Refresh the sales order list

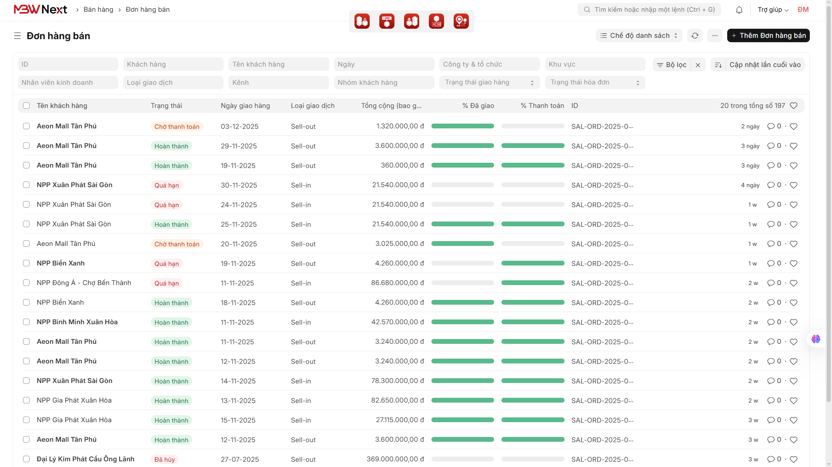tap(695, 36)
